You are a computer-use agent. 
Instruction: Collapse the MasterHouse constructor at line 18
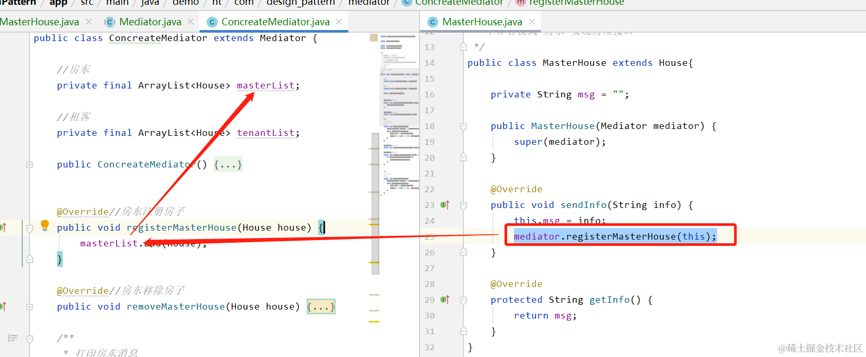pos(463,126)
